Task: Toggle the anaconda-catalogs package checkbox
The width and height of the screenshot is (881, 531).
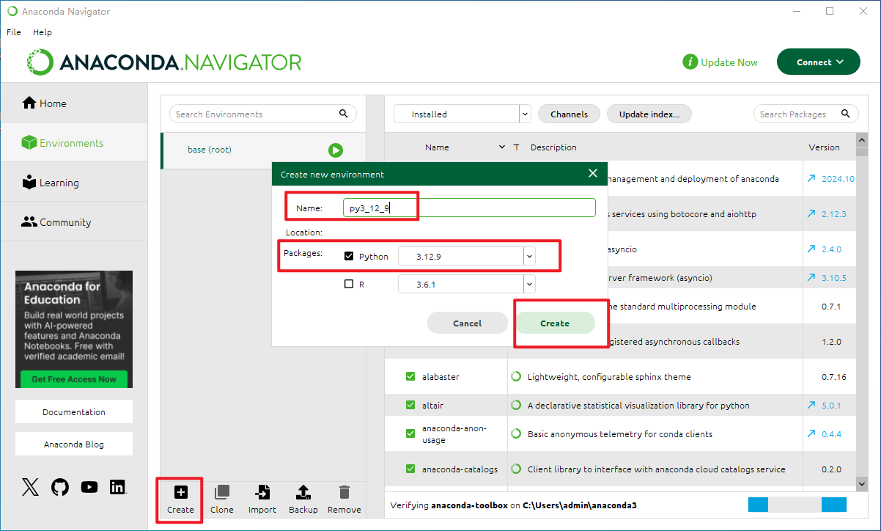Action: [x=410, y=469]
